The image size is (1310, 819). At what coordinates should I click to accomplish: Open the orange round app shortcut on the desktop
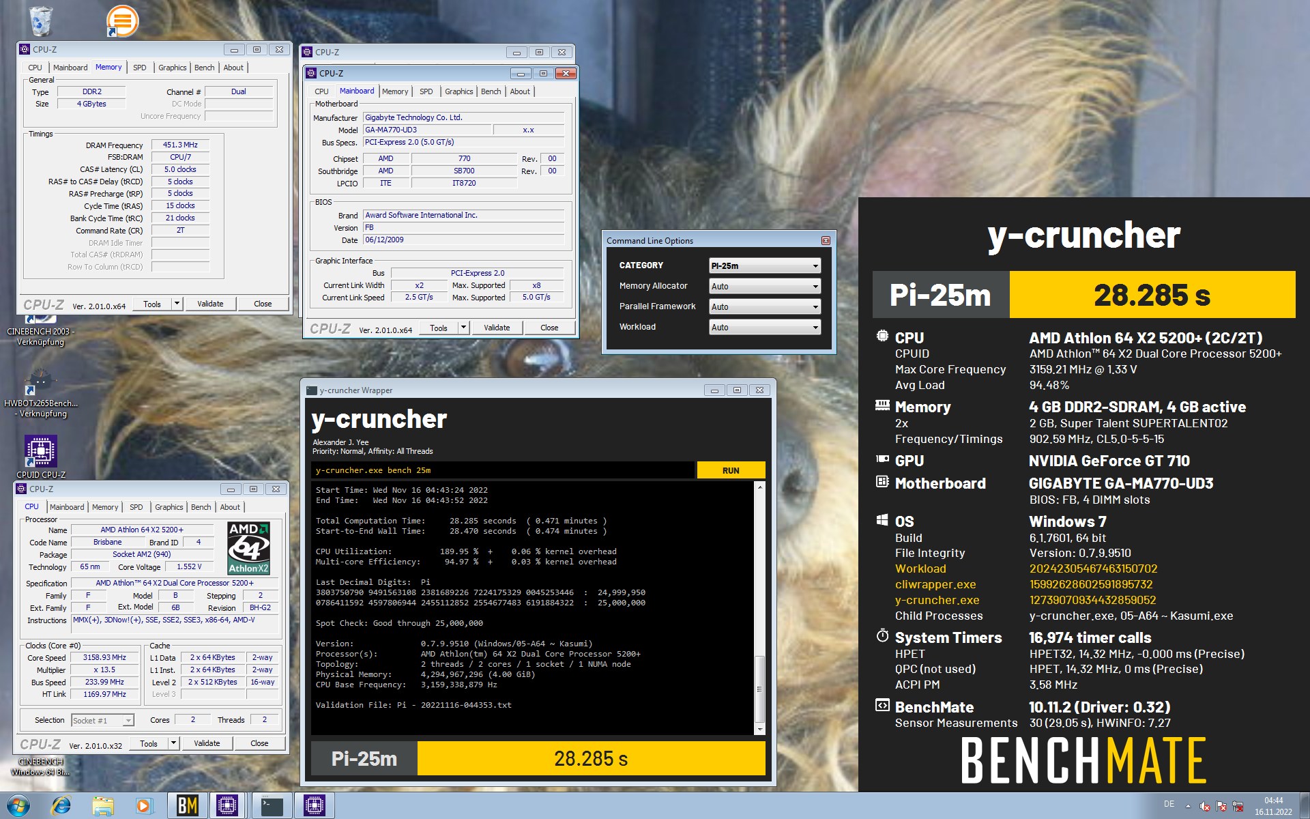pos(122,20)
